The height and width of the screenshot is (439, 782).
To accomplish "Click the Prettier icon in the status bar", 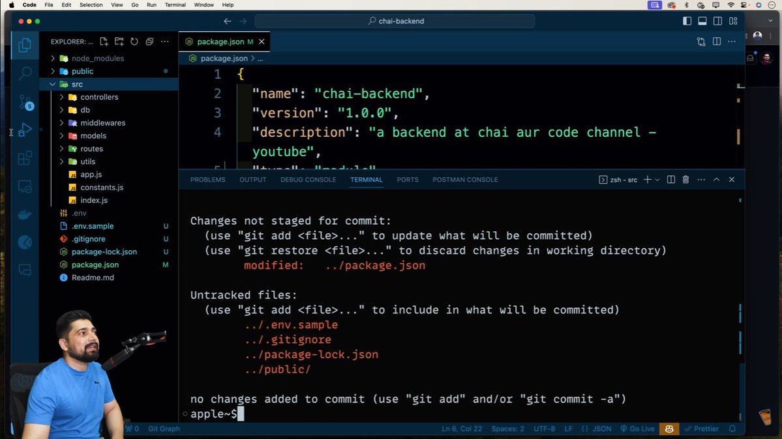I will coord(702,429).
